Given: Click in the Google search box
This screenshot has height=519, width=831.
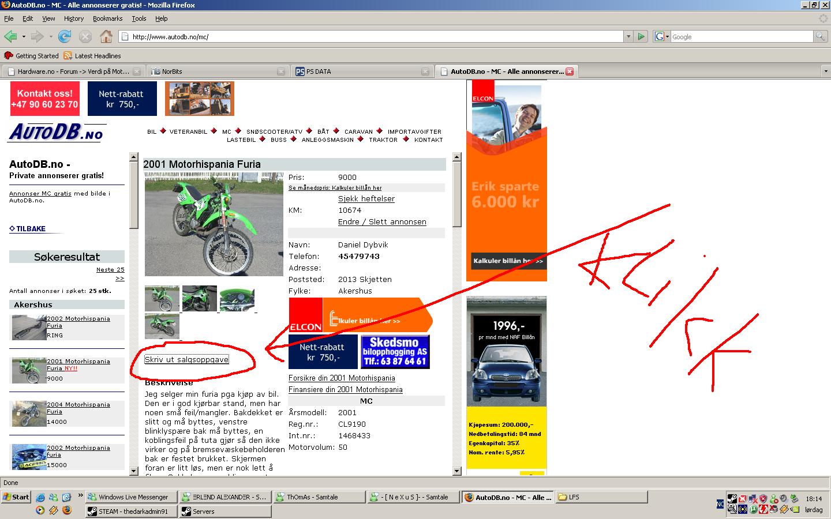Looking at the screenshot, I should click(742, 36).
